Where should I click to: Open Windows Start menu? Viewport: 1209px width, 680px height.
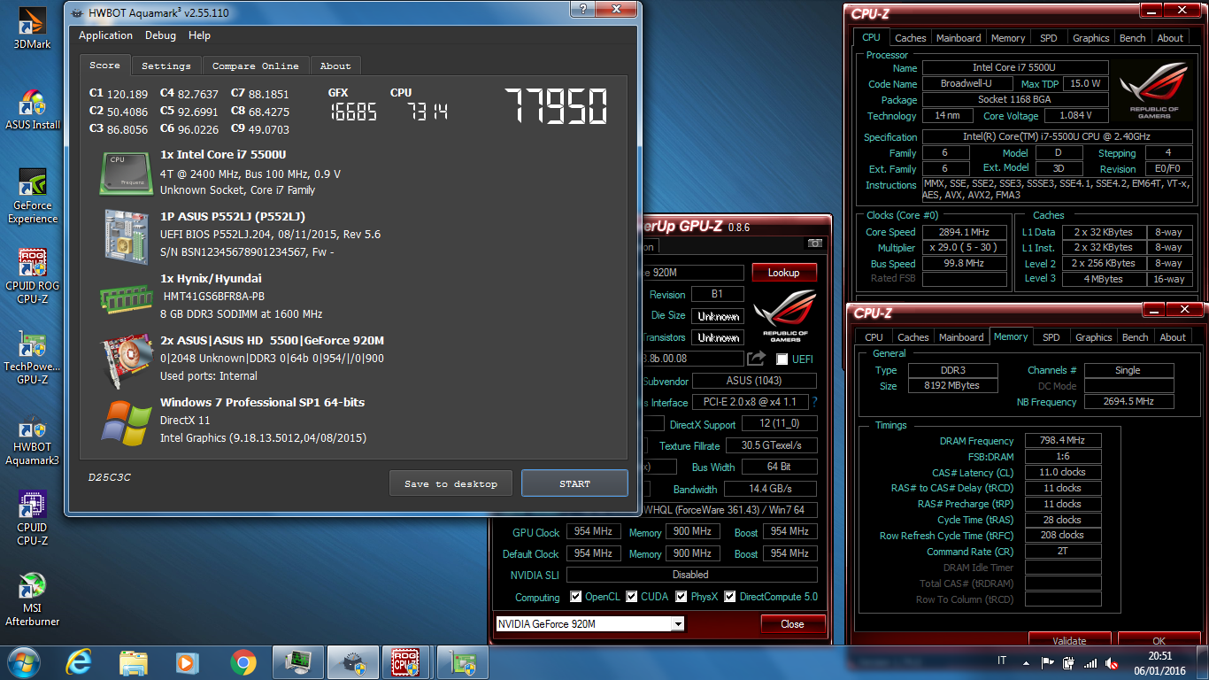22,662
